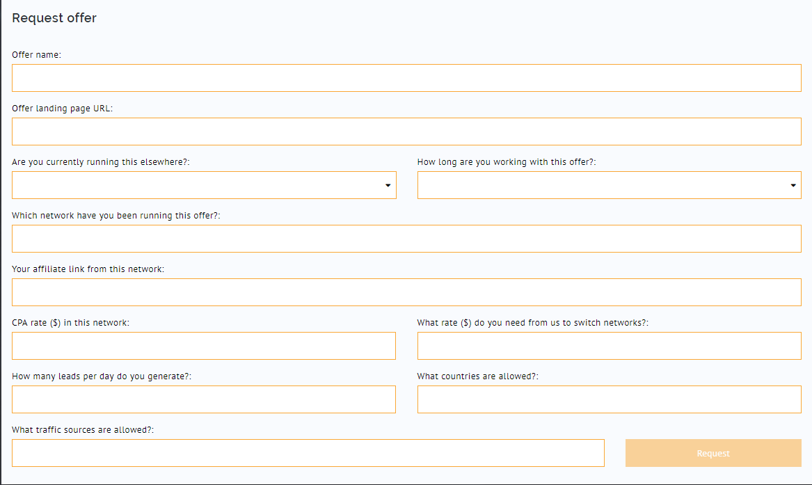
Task: Select the leads per day input field
Action: pos(204,399)
